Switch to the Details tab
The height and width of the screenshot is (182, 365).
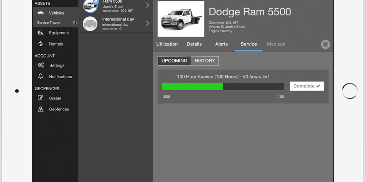(194, 44)
